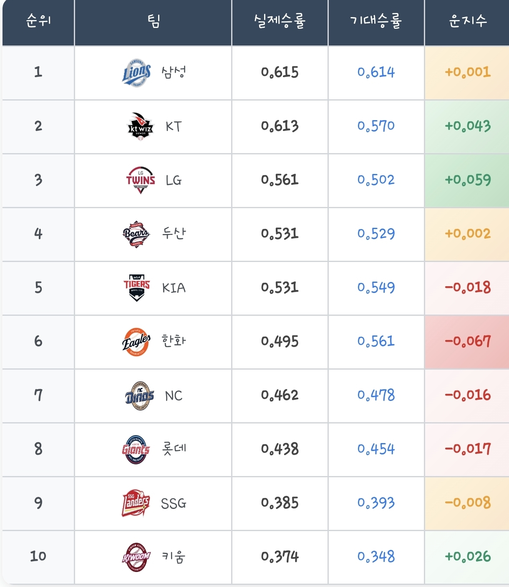The height and width of the screenshot is (587, 509).
Task: Select the Hanwha Eagles logo
Action: coord(136,342)
